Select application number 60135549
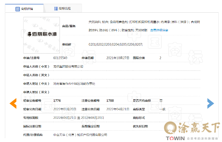222x142 pixels. tap(60, 58)
